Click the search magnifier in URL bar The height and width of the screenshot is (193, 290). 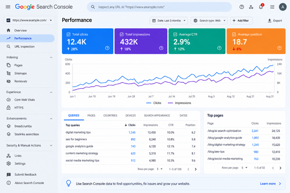(x=93, y=7)
